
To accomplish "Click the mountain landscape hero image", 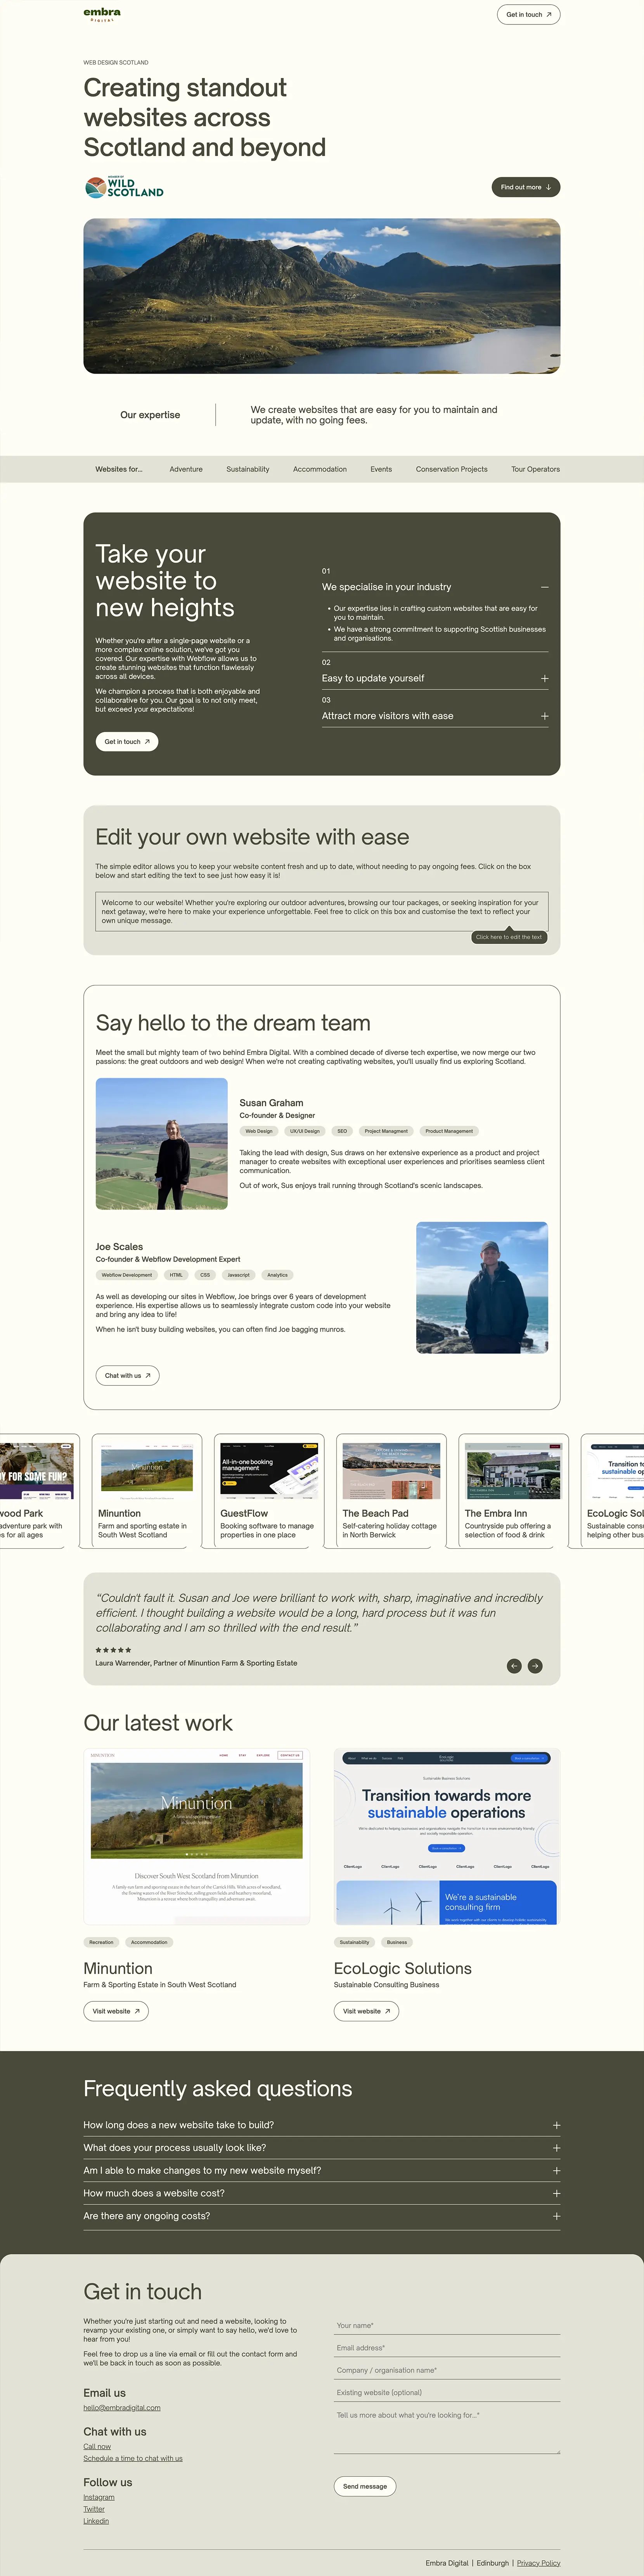I will click(x=322, y=296).
